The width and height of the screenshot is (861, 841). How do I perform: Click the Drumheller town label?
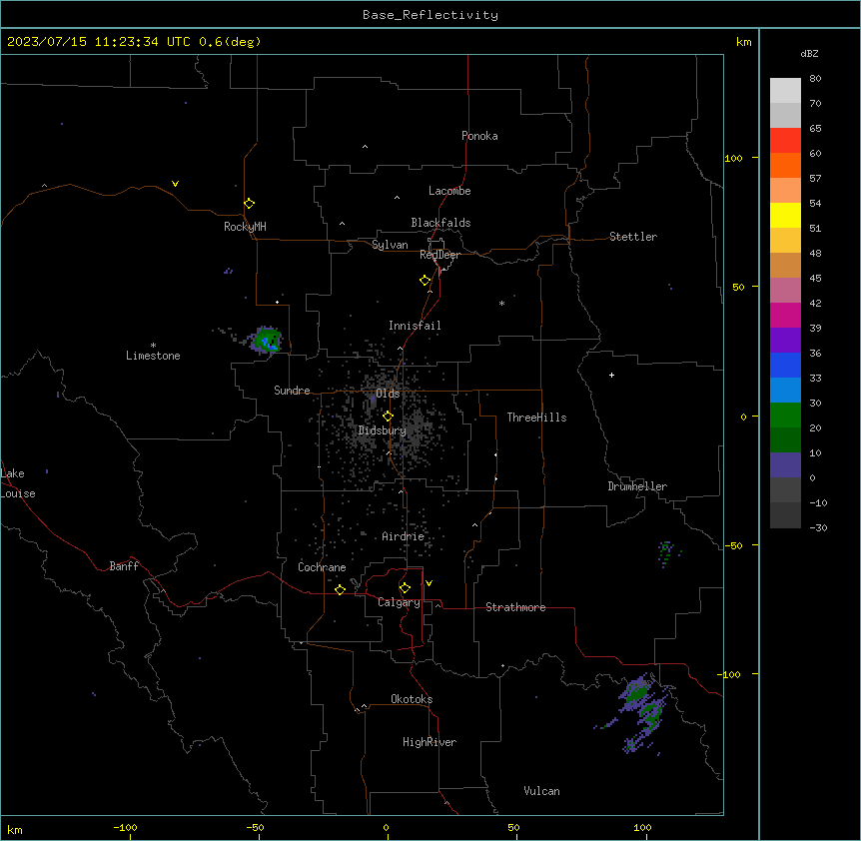pos(637,486)
